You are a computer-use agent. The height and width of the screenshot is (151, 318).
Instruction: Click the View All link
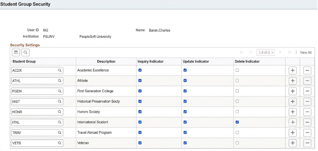(306, 53)
